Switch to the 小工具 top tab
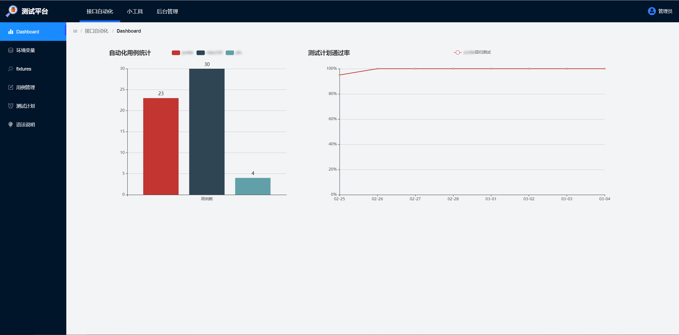This screenshot has height=335, width=679. coord(135,11)
